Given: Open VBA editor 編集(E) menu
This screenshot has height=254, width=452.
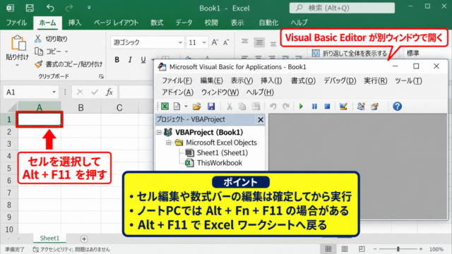Looking at the screenshot, I should pyautogui.click(x=212, y=80).
